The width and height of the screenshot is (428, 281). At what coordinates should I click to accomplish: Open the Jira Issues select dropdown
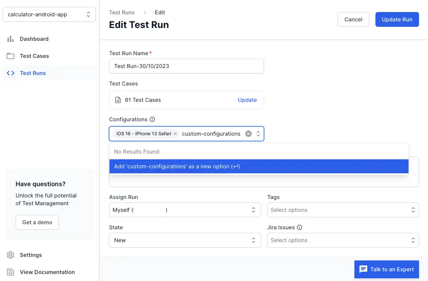343,240
